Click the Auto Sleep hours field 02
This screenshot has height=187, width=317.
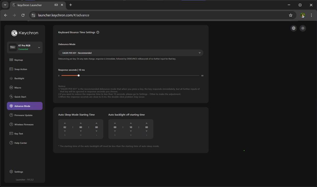(x=65, y=127)
